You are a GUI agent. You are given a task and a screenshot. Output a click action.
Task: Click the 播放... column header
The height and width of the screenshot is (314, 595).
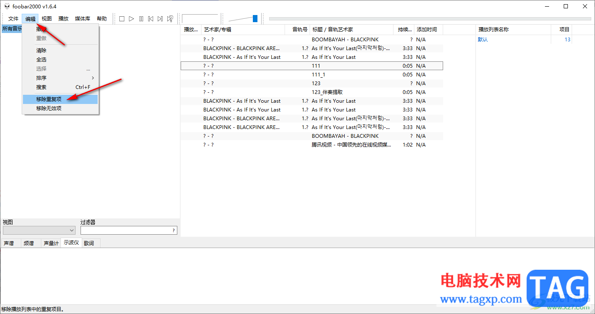point(191,30)
